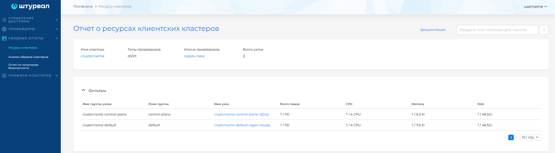Click the Имя группы узлов column header

(97, 104)
